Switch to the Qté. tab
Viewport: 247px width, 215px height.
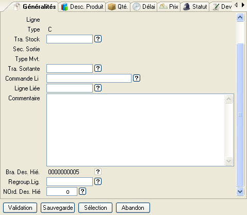118,7
